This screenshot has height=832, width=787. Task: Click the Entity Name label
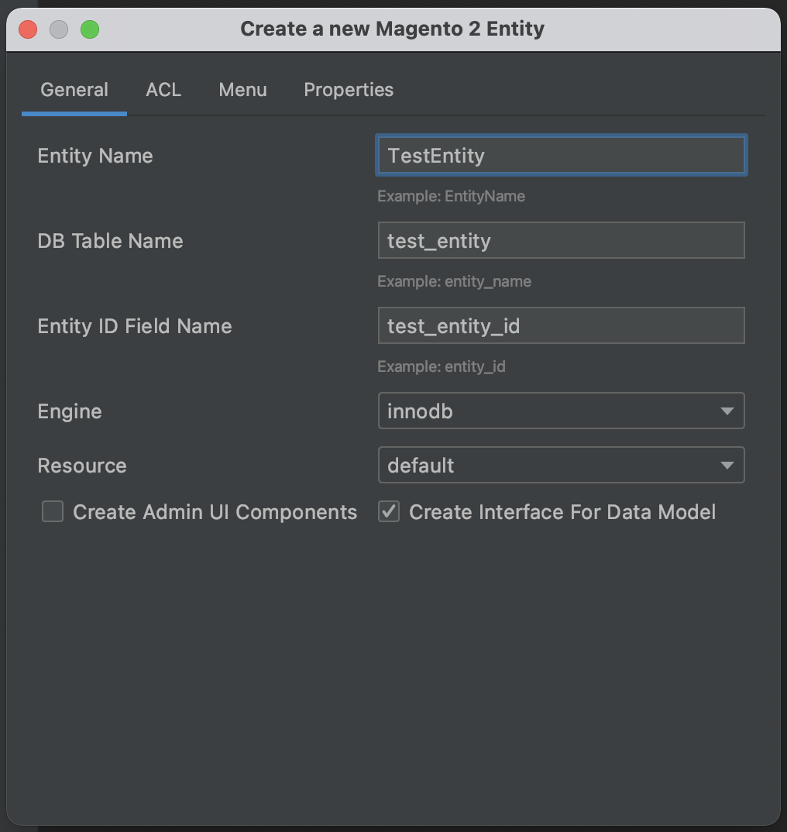[95, 156]
